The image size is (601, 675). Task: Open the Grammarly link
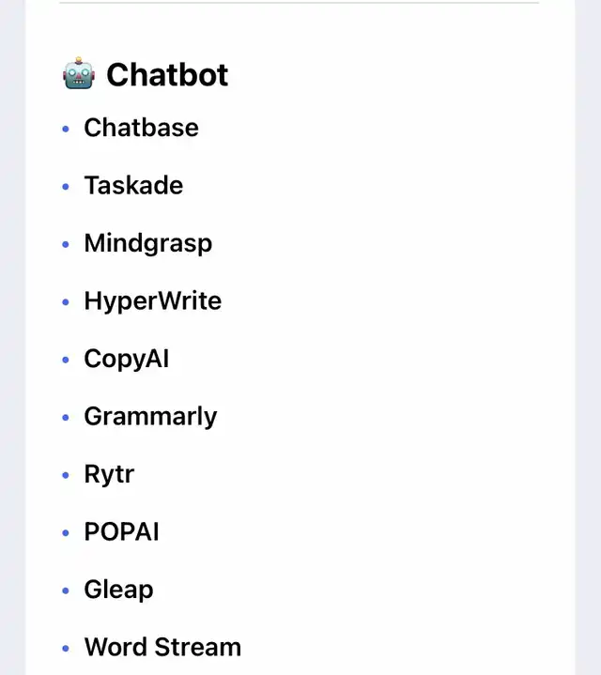point(150,416)
